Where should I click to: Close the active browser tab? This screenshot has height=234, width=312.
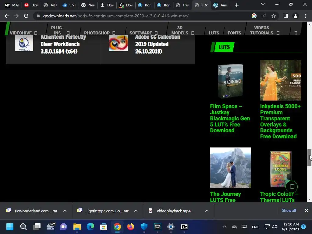click(x=206, y=5)
